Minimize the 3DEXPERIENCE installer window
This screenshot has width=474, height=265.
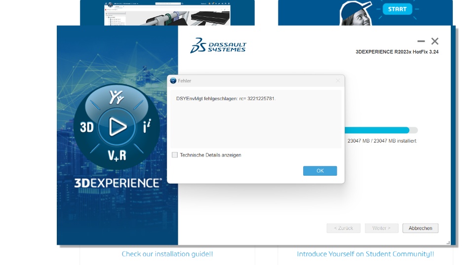coord(421,41)
